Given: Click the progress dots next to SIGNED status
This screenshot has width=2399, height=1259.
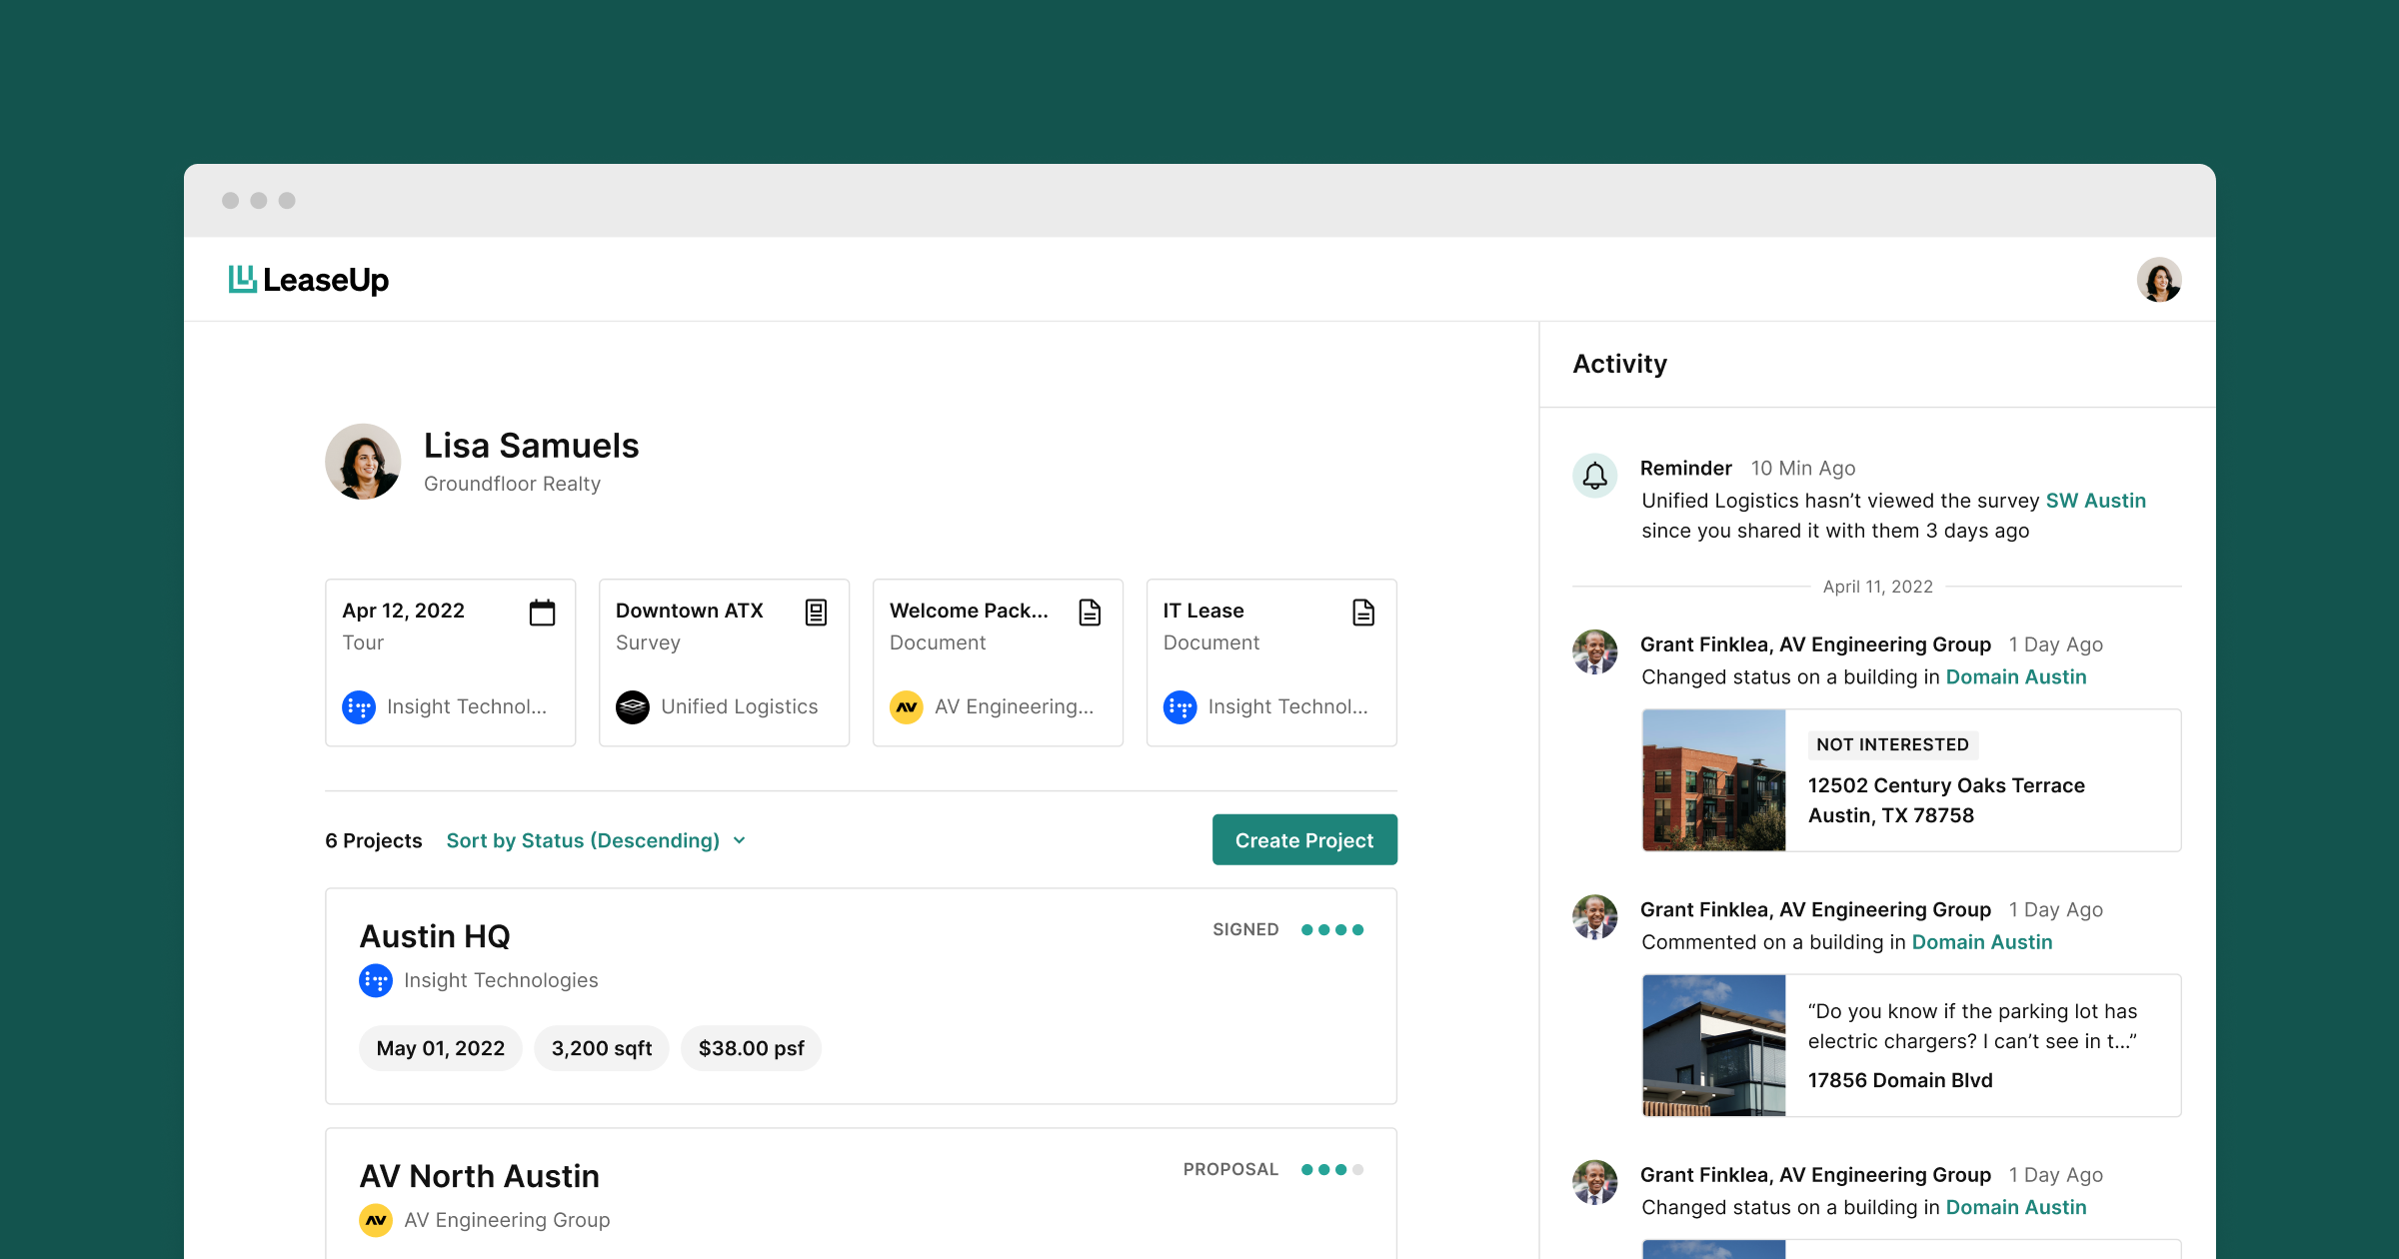Looking at the screenshot, I should 1334,929.
